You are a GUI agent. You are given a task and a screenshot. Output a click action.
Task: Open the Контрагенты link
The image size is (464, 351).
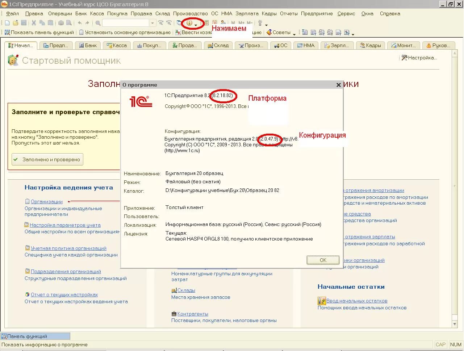[x=193, y=314]
